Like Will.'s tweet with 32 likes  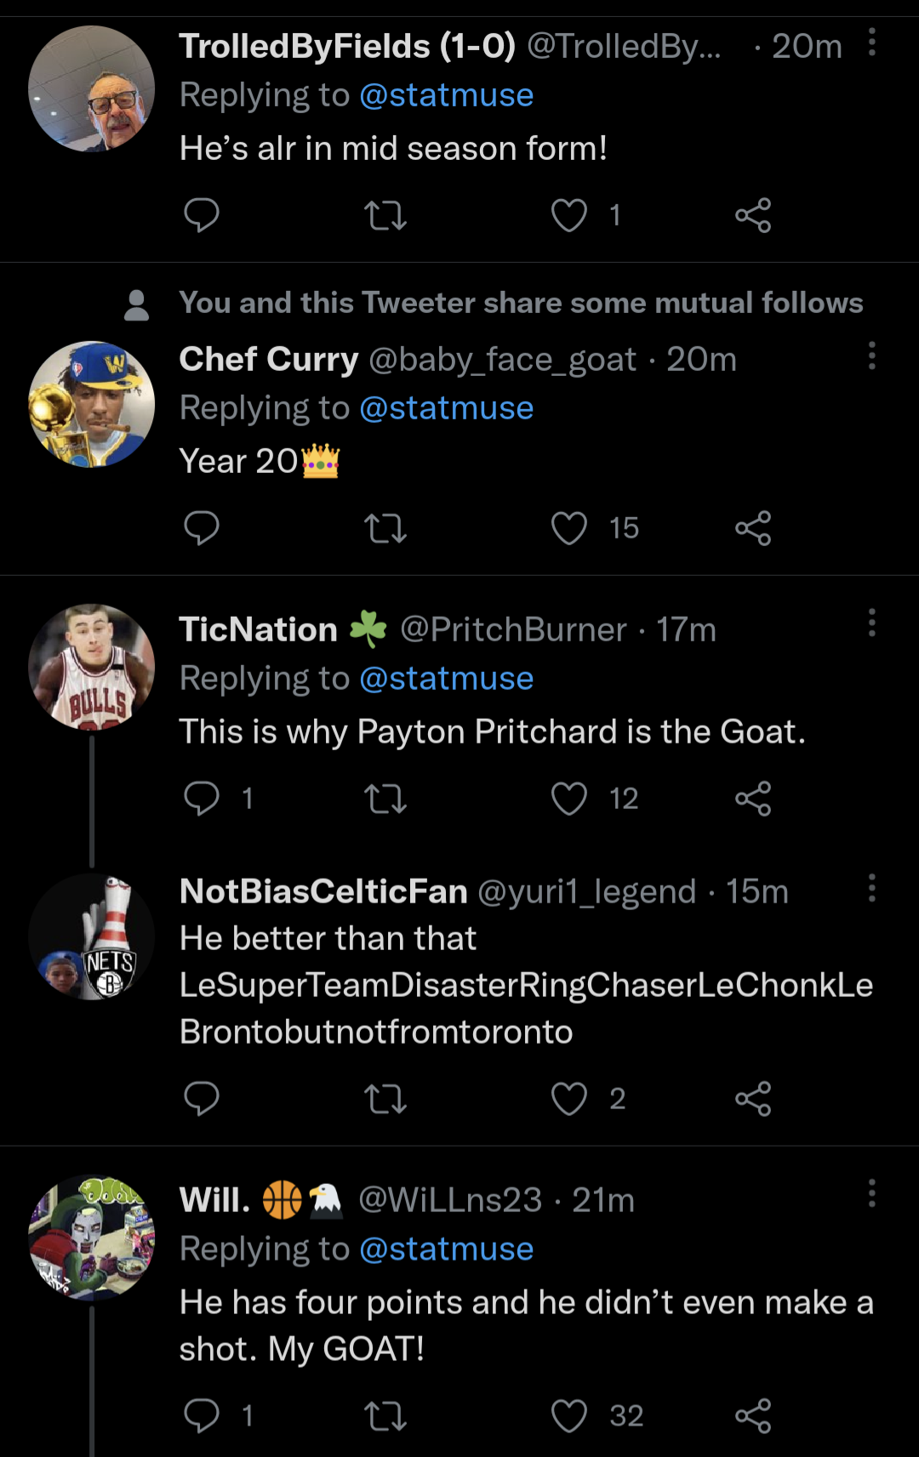pos(569,1416)
